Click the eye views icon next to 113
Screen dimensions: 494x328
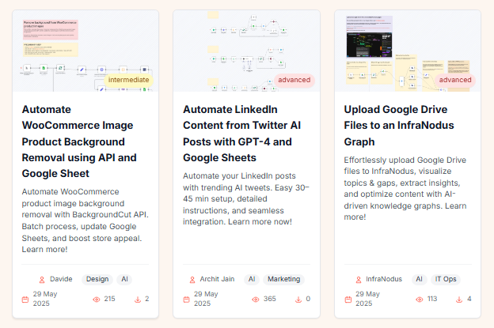(x=420, y=300)
